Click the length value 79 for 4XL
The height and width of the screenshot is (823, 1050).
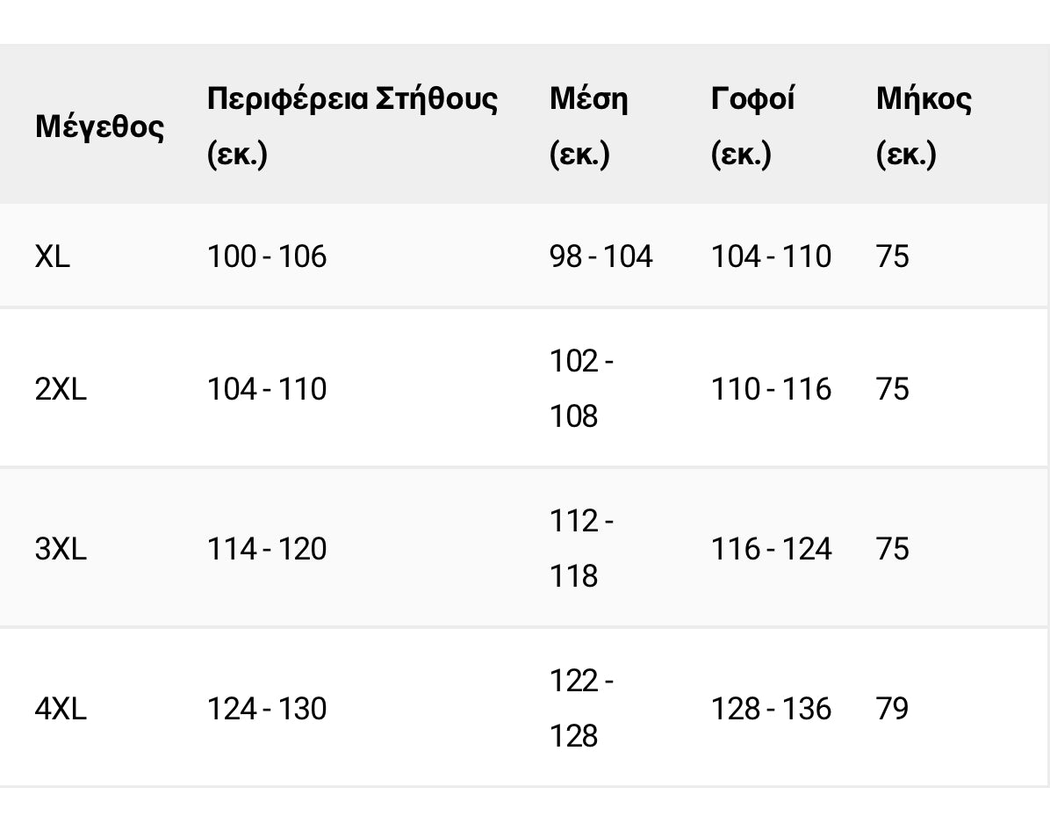[893, 709]
